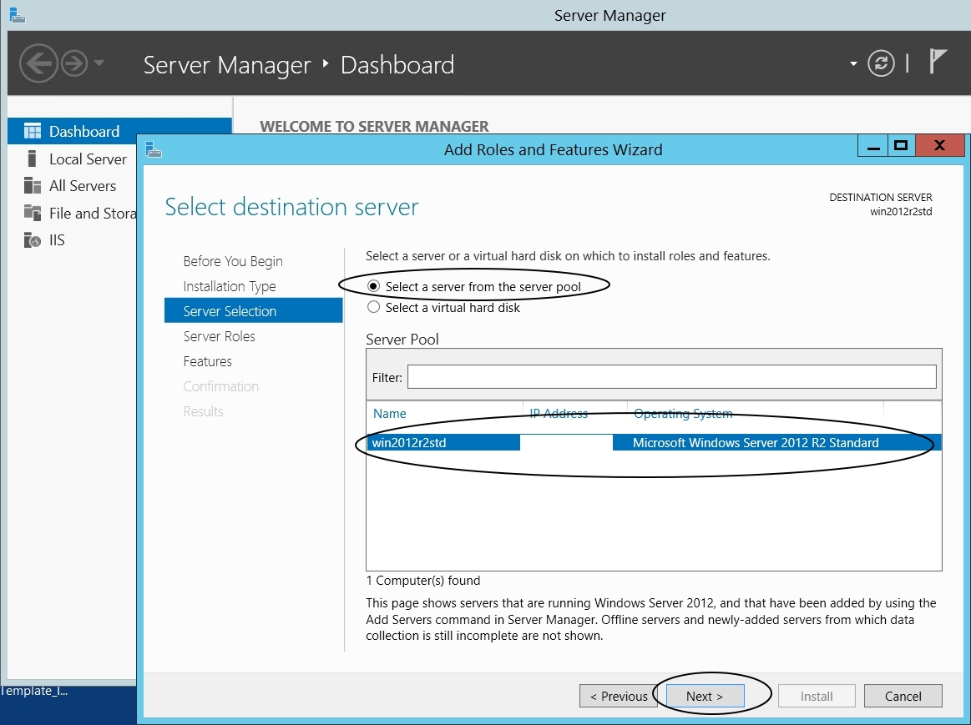Click the Local Server icon

coord(33,159)
